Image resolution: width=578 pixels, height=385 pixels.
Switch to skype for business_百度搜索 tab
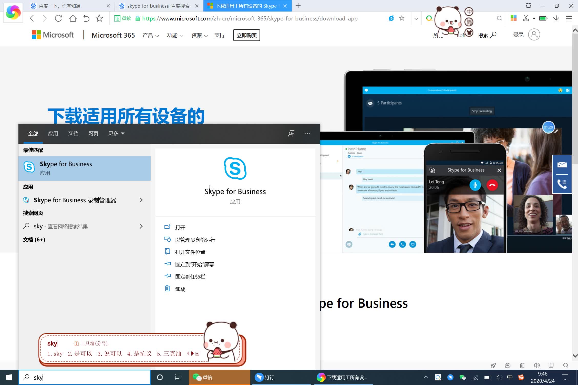tap(159, 6)
